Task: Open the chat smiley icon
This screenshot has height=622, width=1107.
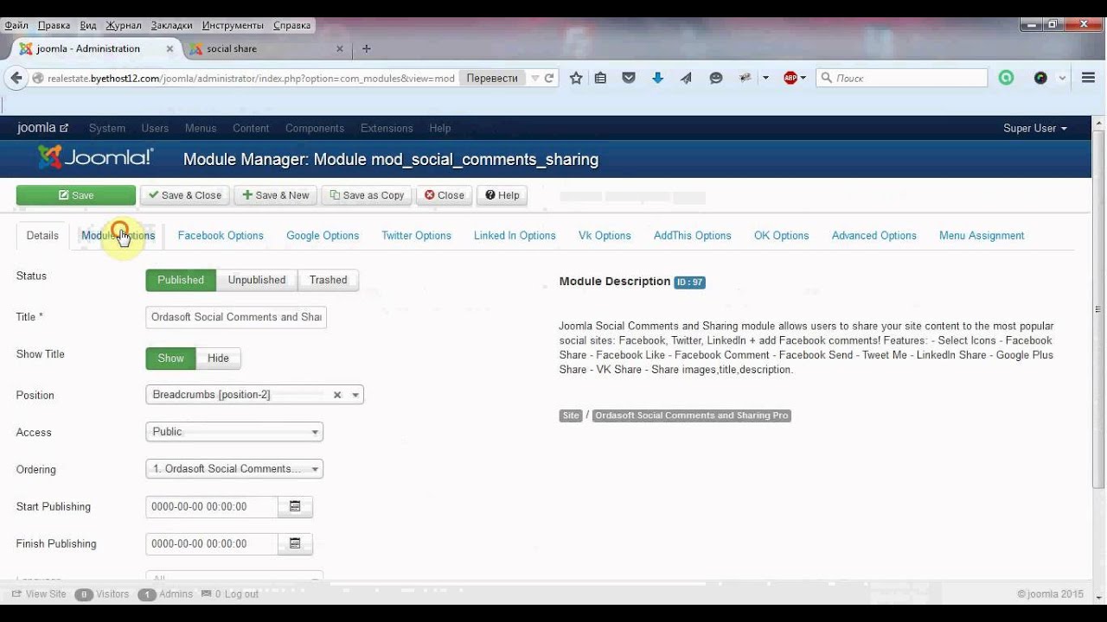Action: (x=716, y=78)
